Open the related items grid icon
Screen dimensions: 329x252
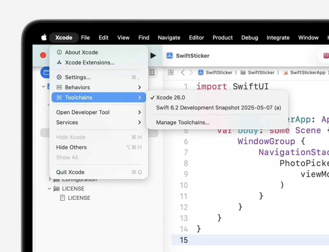point(171,73)
